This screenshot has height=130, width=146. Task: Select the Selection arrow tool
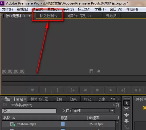tap(127, 103)
